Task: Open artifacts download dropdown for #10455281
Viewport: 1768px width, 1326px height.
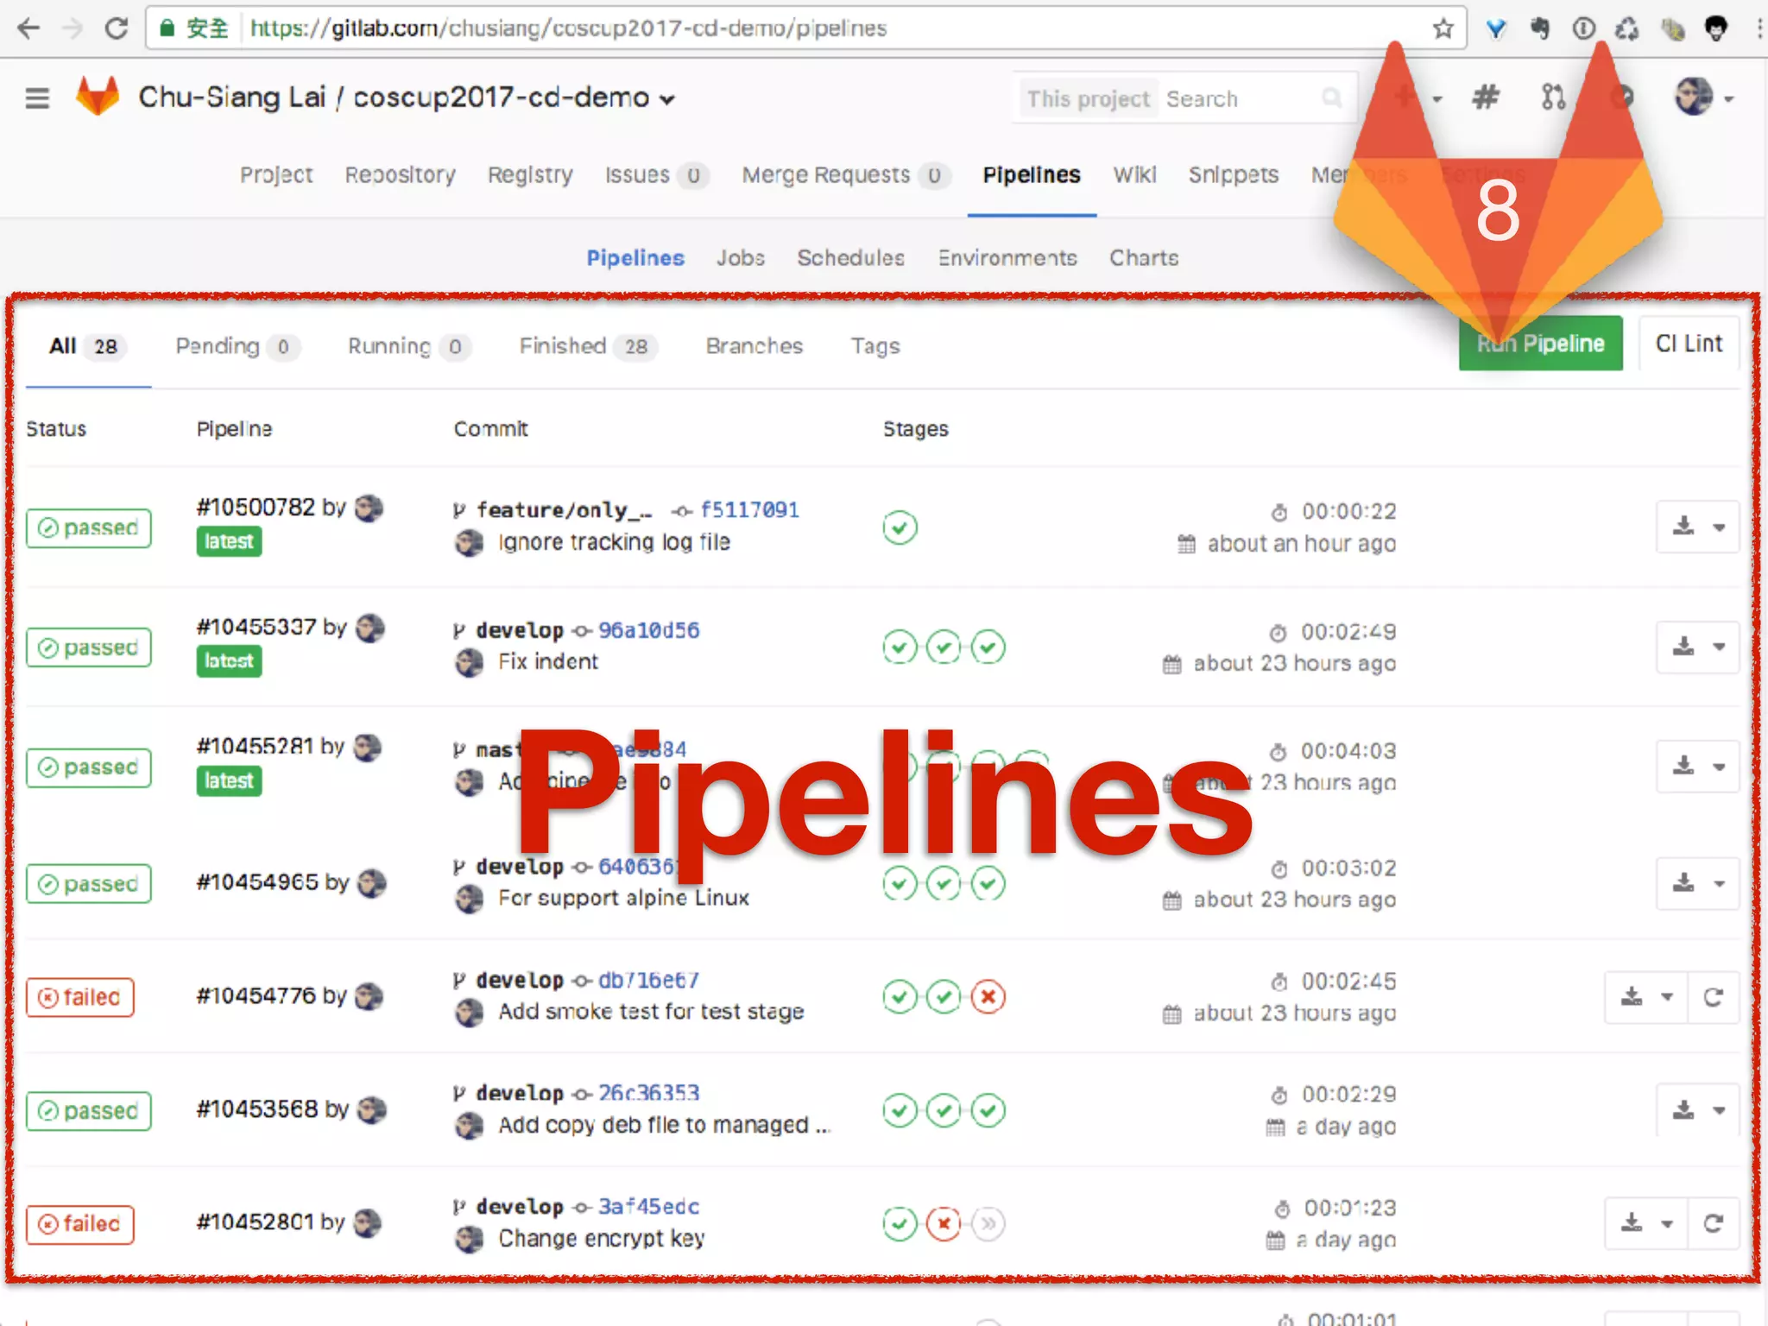Action: [x=1697, y=767]
